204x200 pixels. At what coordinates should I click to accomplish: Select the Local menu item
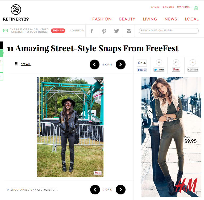[192, 19]
